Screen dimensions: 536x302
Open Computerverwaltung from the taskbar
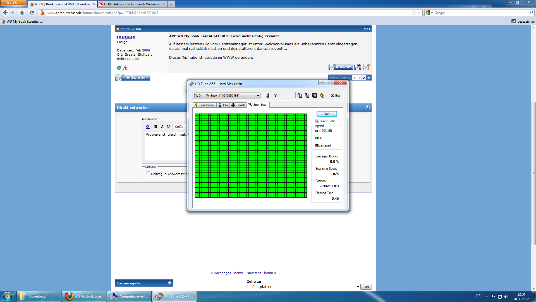pyautogui.click(x=129, y=296)
